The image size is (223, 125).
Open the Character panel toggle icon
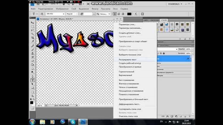(x=142, y=14)
